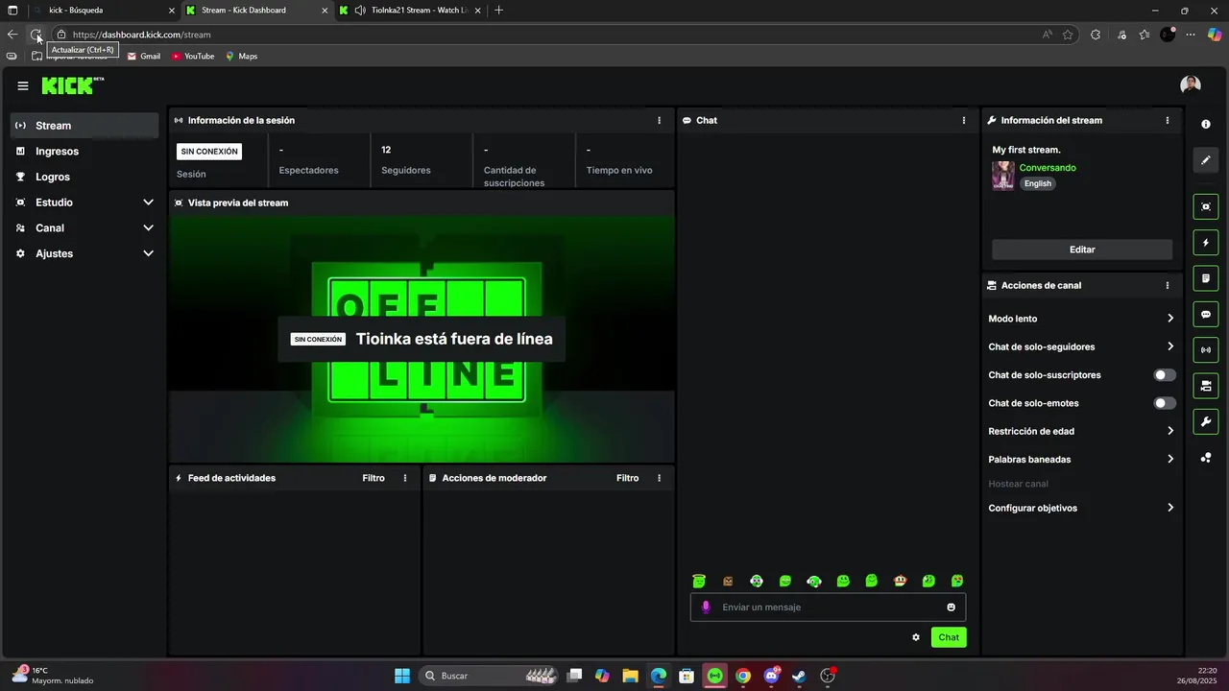Open Palabras baneadas chevron
The width and height of the screenshot is (1229, 691).
click(x=1169, y=459)
